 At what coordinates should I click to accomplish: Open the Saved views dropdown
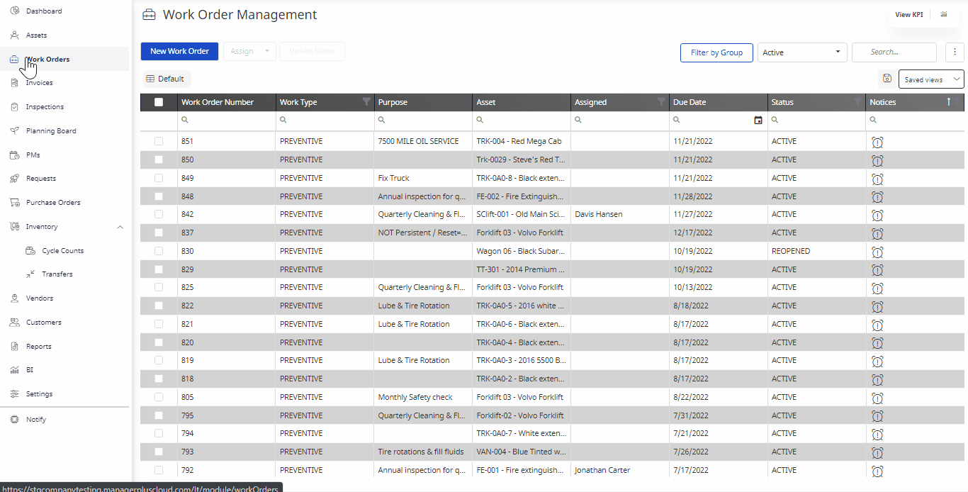point(930,79)
